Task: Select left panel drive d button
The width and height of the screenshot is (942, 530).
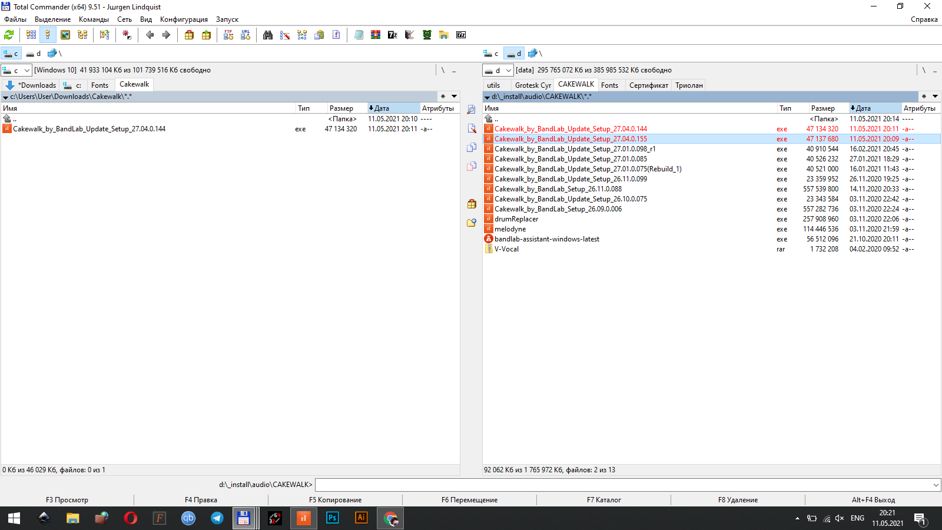Action: [34, 54]
